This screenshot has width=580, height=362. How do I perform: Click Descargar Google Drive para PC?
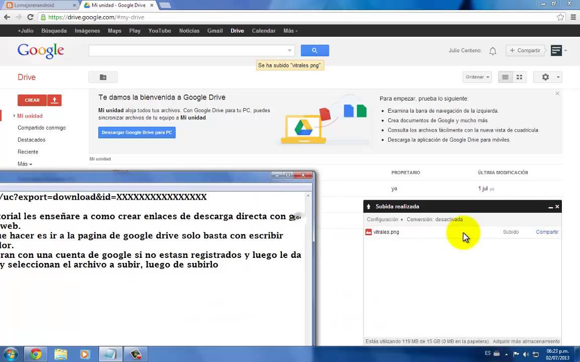tap(137, 132)
